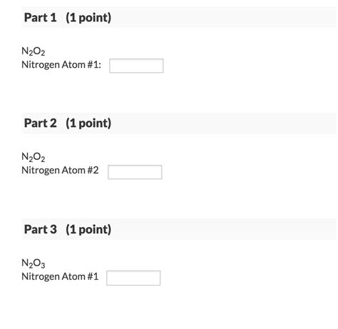Click the Nitrogen Atom #1 label in Part 3
The width and height of the screenshot is (338, 329).
(x=60, y=276)
